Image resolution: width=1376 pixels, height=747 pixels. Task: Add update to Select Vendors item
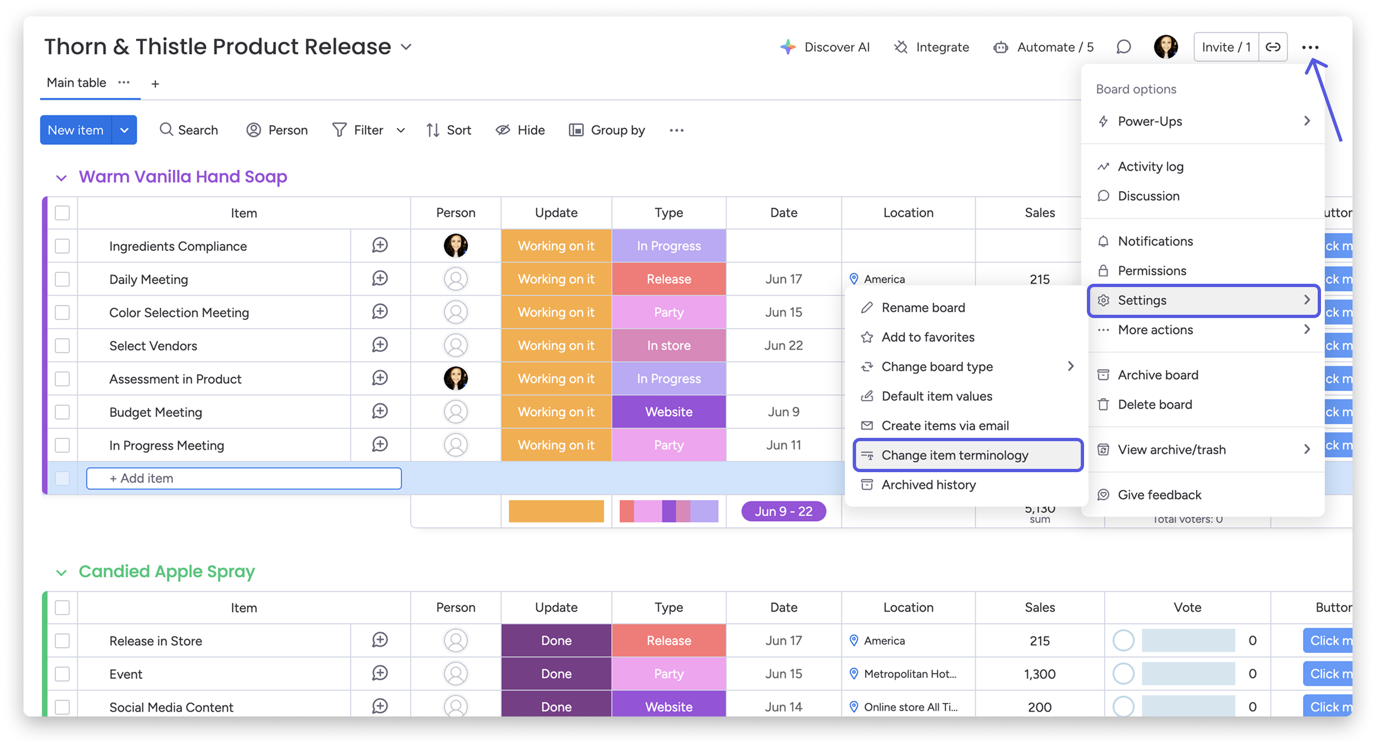click(380, 345)
